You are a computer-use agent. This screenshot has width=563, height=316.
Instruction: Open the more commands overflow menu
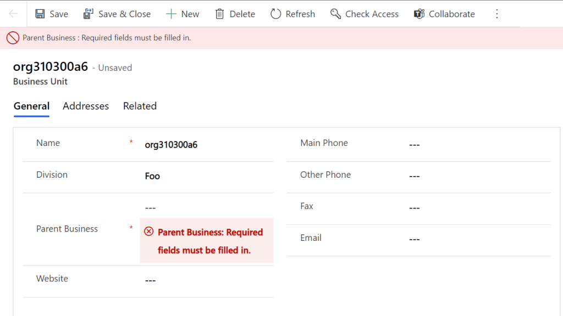(x=497, y=14)
